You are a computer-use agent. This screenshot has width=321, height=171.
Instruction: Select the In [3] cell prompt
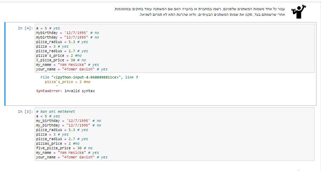(25, 112)
